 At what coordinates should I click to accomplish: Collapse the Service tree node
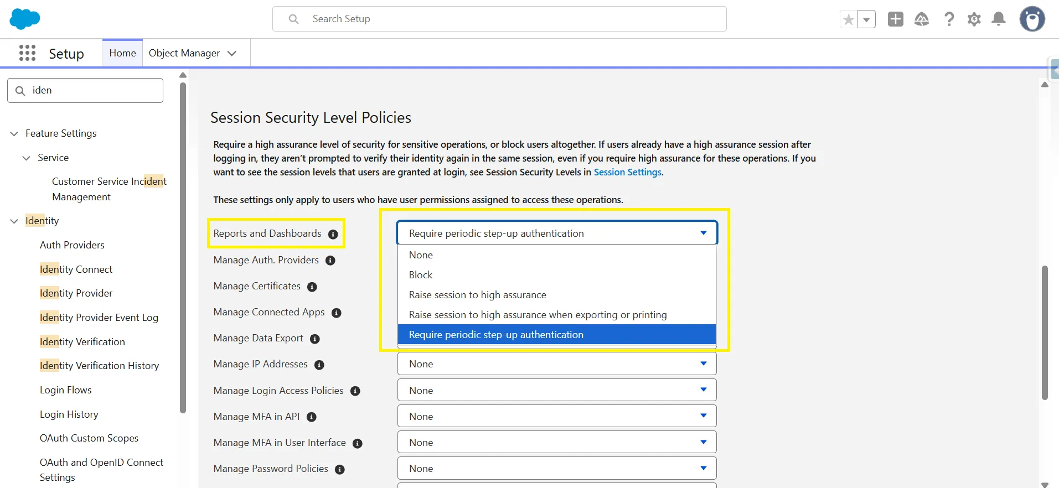pyautogui.click(x=26, y=158)
